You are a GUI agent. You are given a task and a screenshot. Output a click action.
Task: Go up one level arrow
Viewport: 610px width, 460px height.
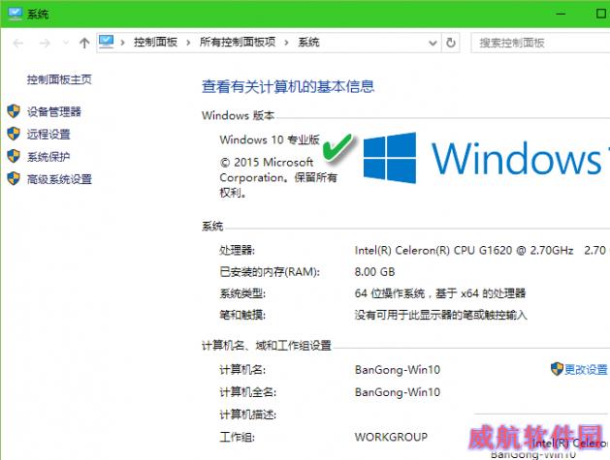point(84,43)
